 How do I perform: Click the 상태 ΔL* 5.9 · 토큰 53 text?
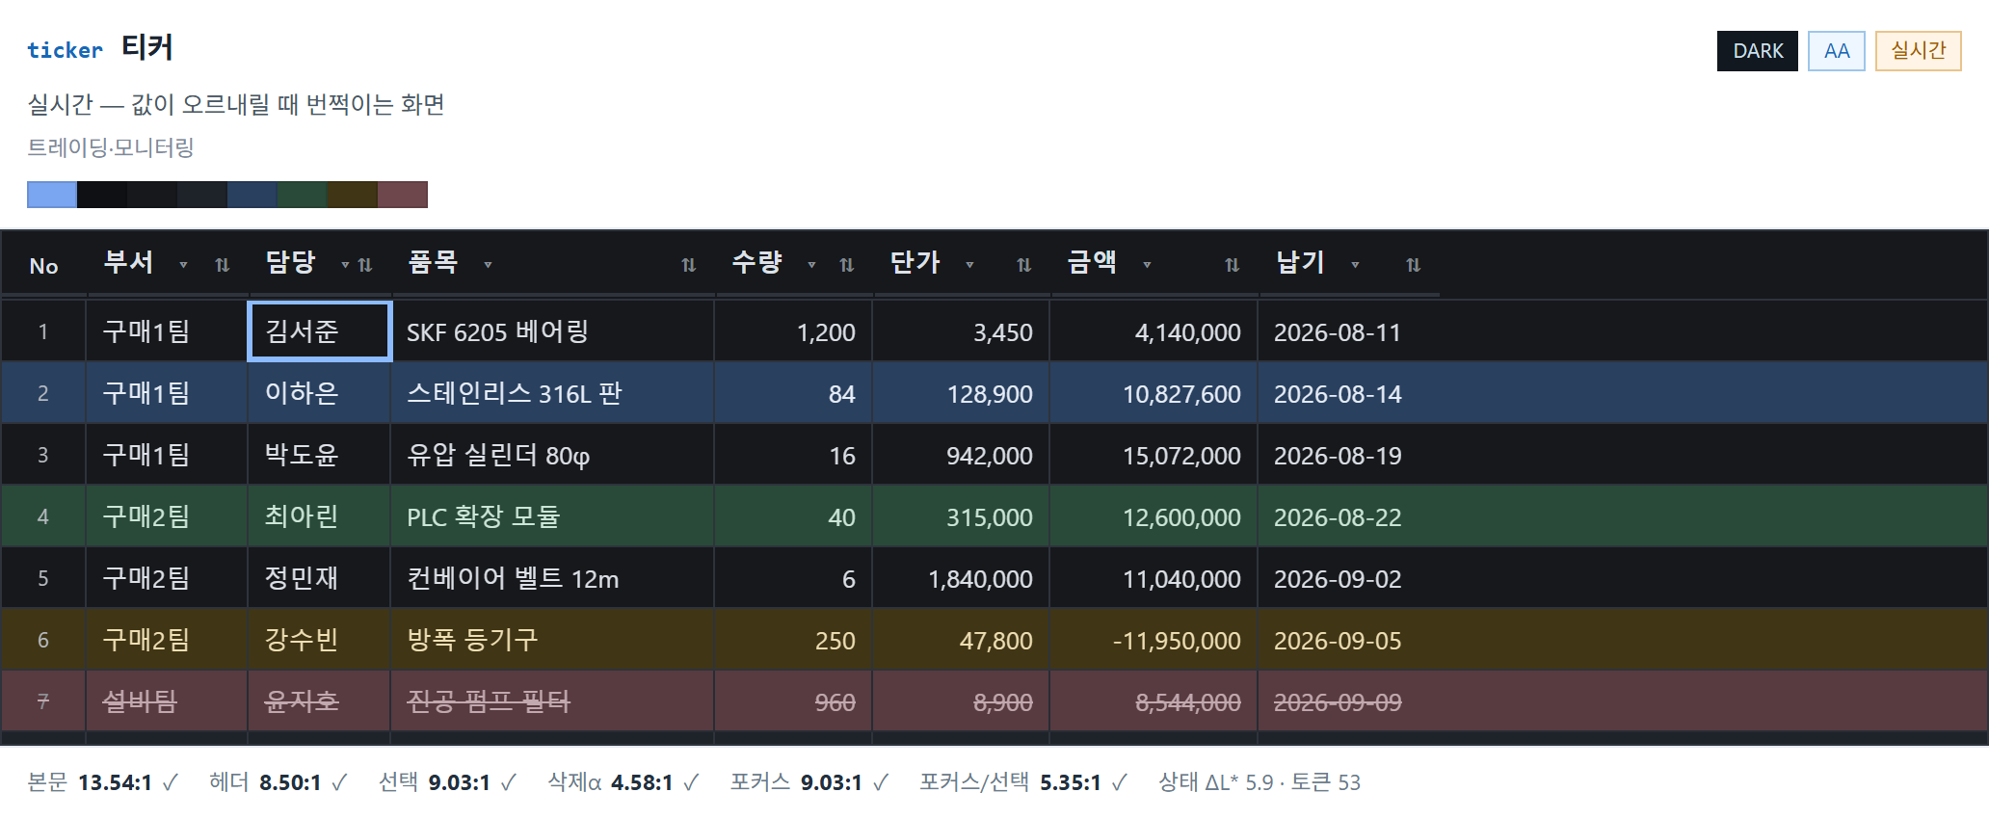[1260, 782]
